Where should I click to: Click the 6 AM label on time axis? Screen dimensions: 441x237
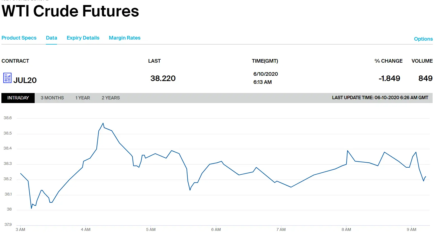[x=216, y=229]
